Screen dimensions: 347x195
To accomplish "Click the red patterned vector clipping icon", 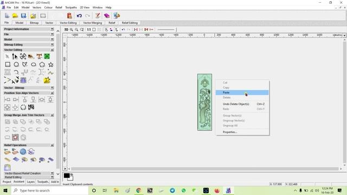I will (15, 137).
